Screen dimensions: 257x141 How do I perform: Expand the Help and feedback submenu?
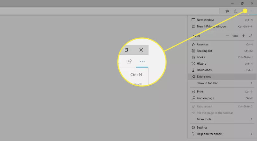[222, 134]
